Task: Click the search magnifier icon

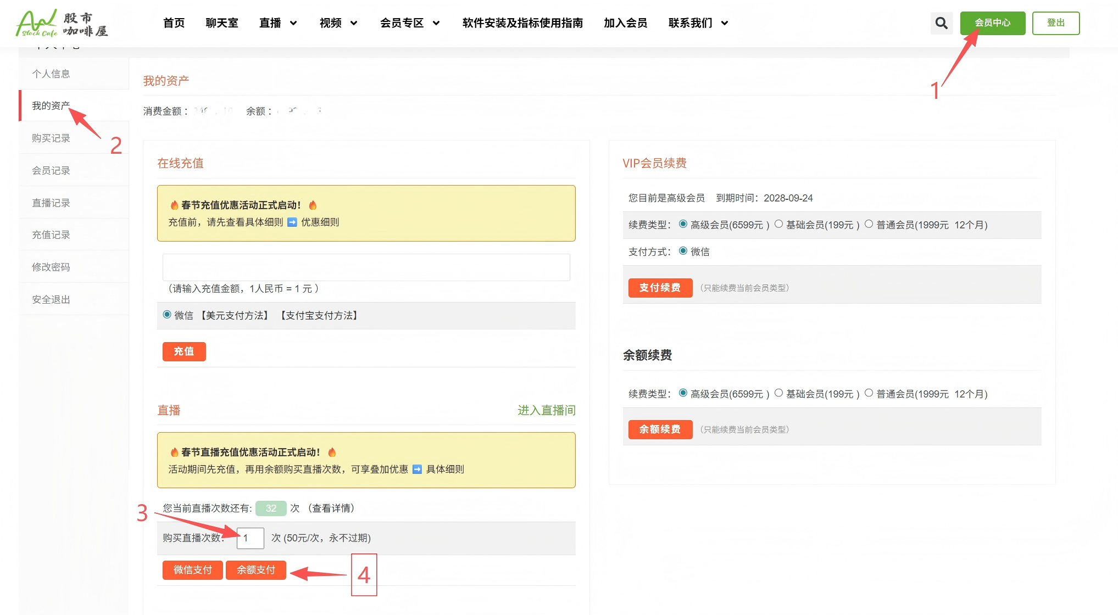Action: tap(941, 23)
